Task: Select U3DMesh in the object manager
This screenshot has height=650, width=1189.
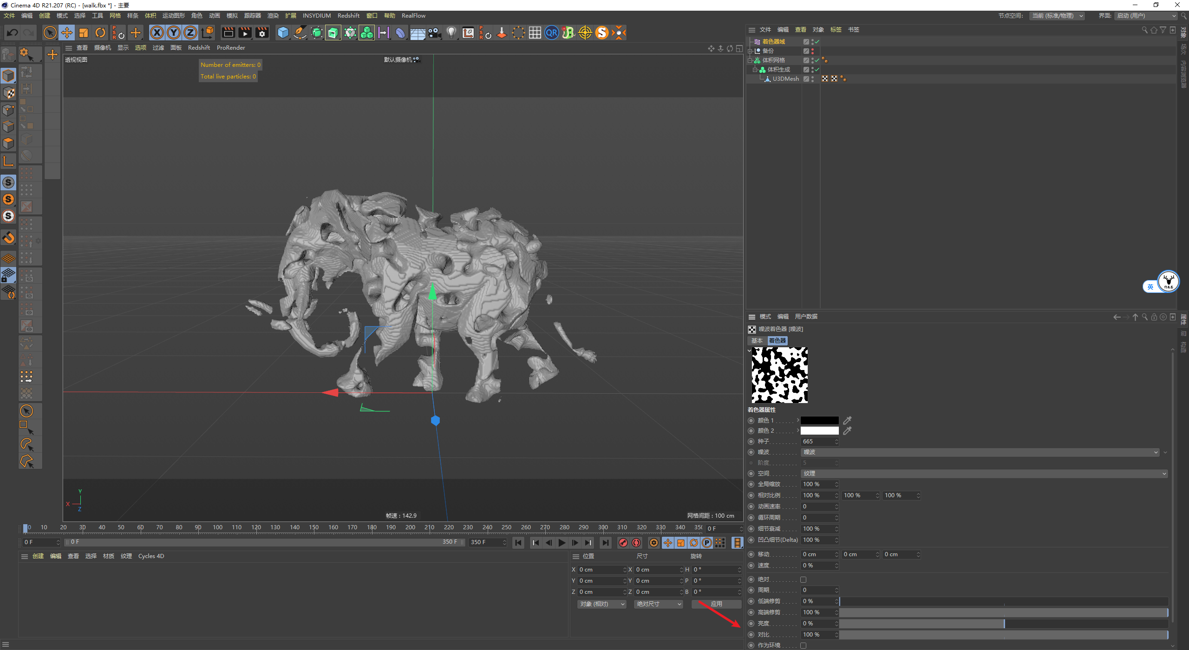Action: tap(785, 79)
